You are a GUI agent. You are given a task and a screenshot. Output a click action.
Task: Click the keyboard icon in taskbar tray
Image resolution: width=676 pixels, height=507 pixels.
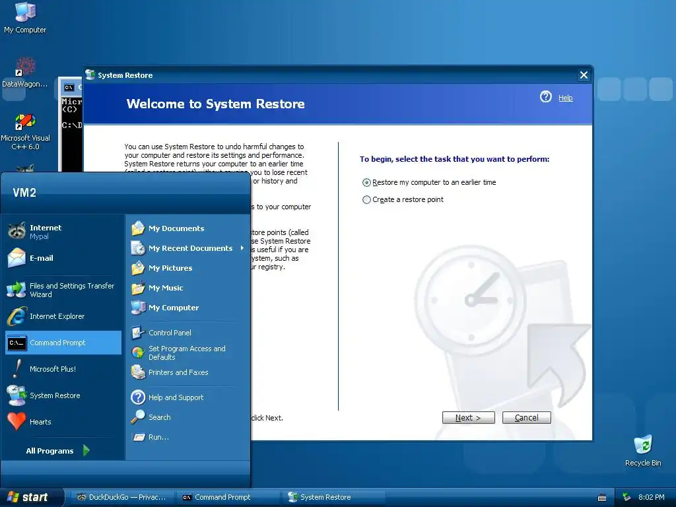[602, 498]
